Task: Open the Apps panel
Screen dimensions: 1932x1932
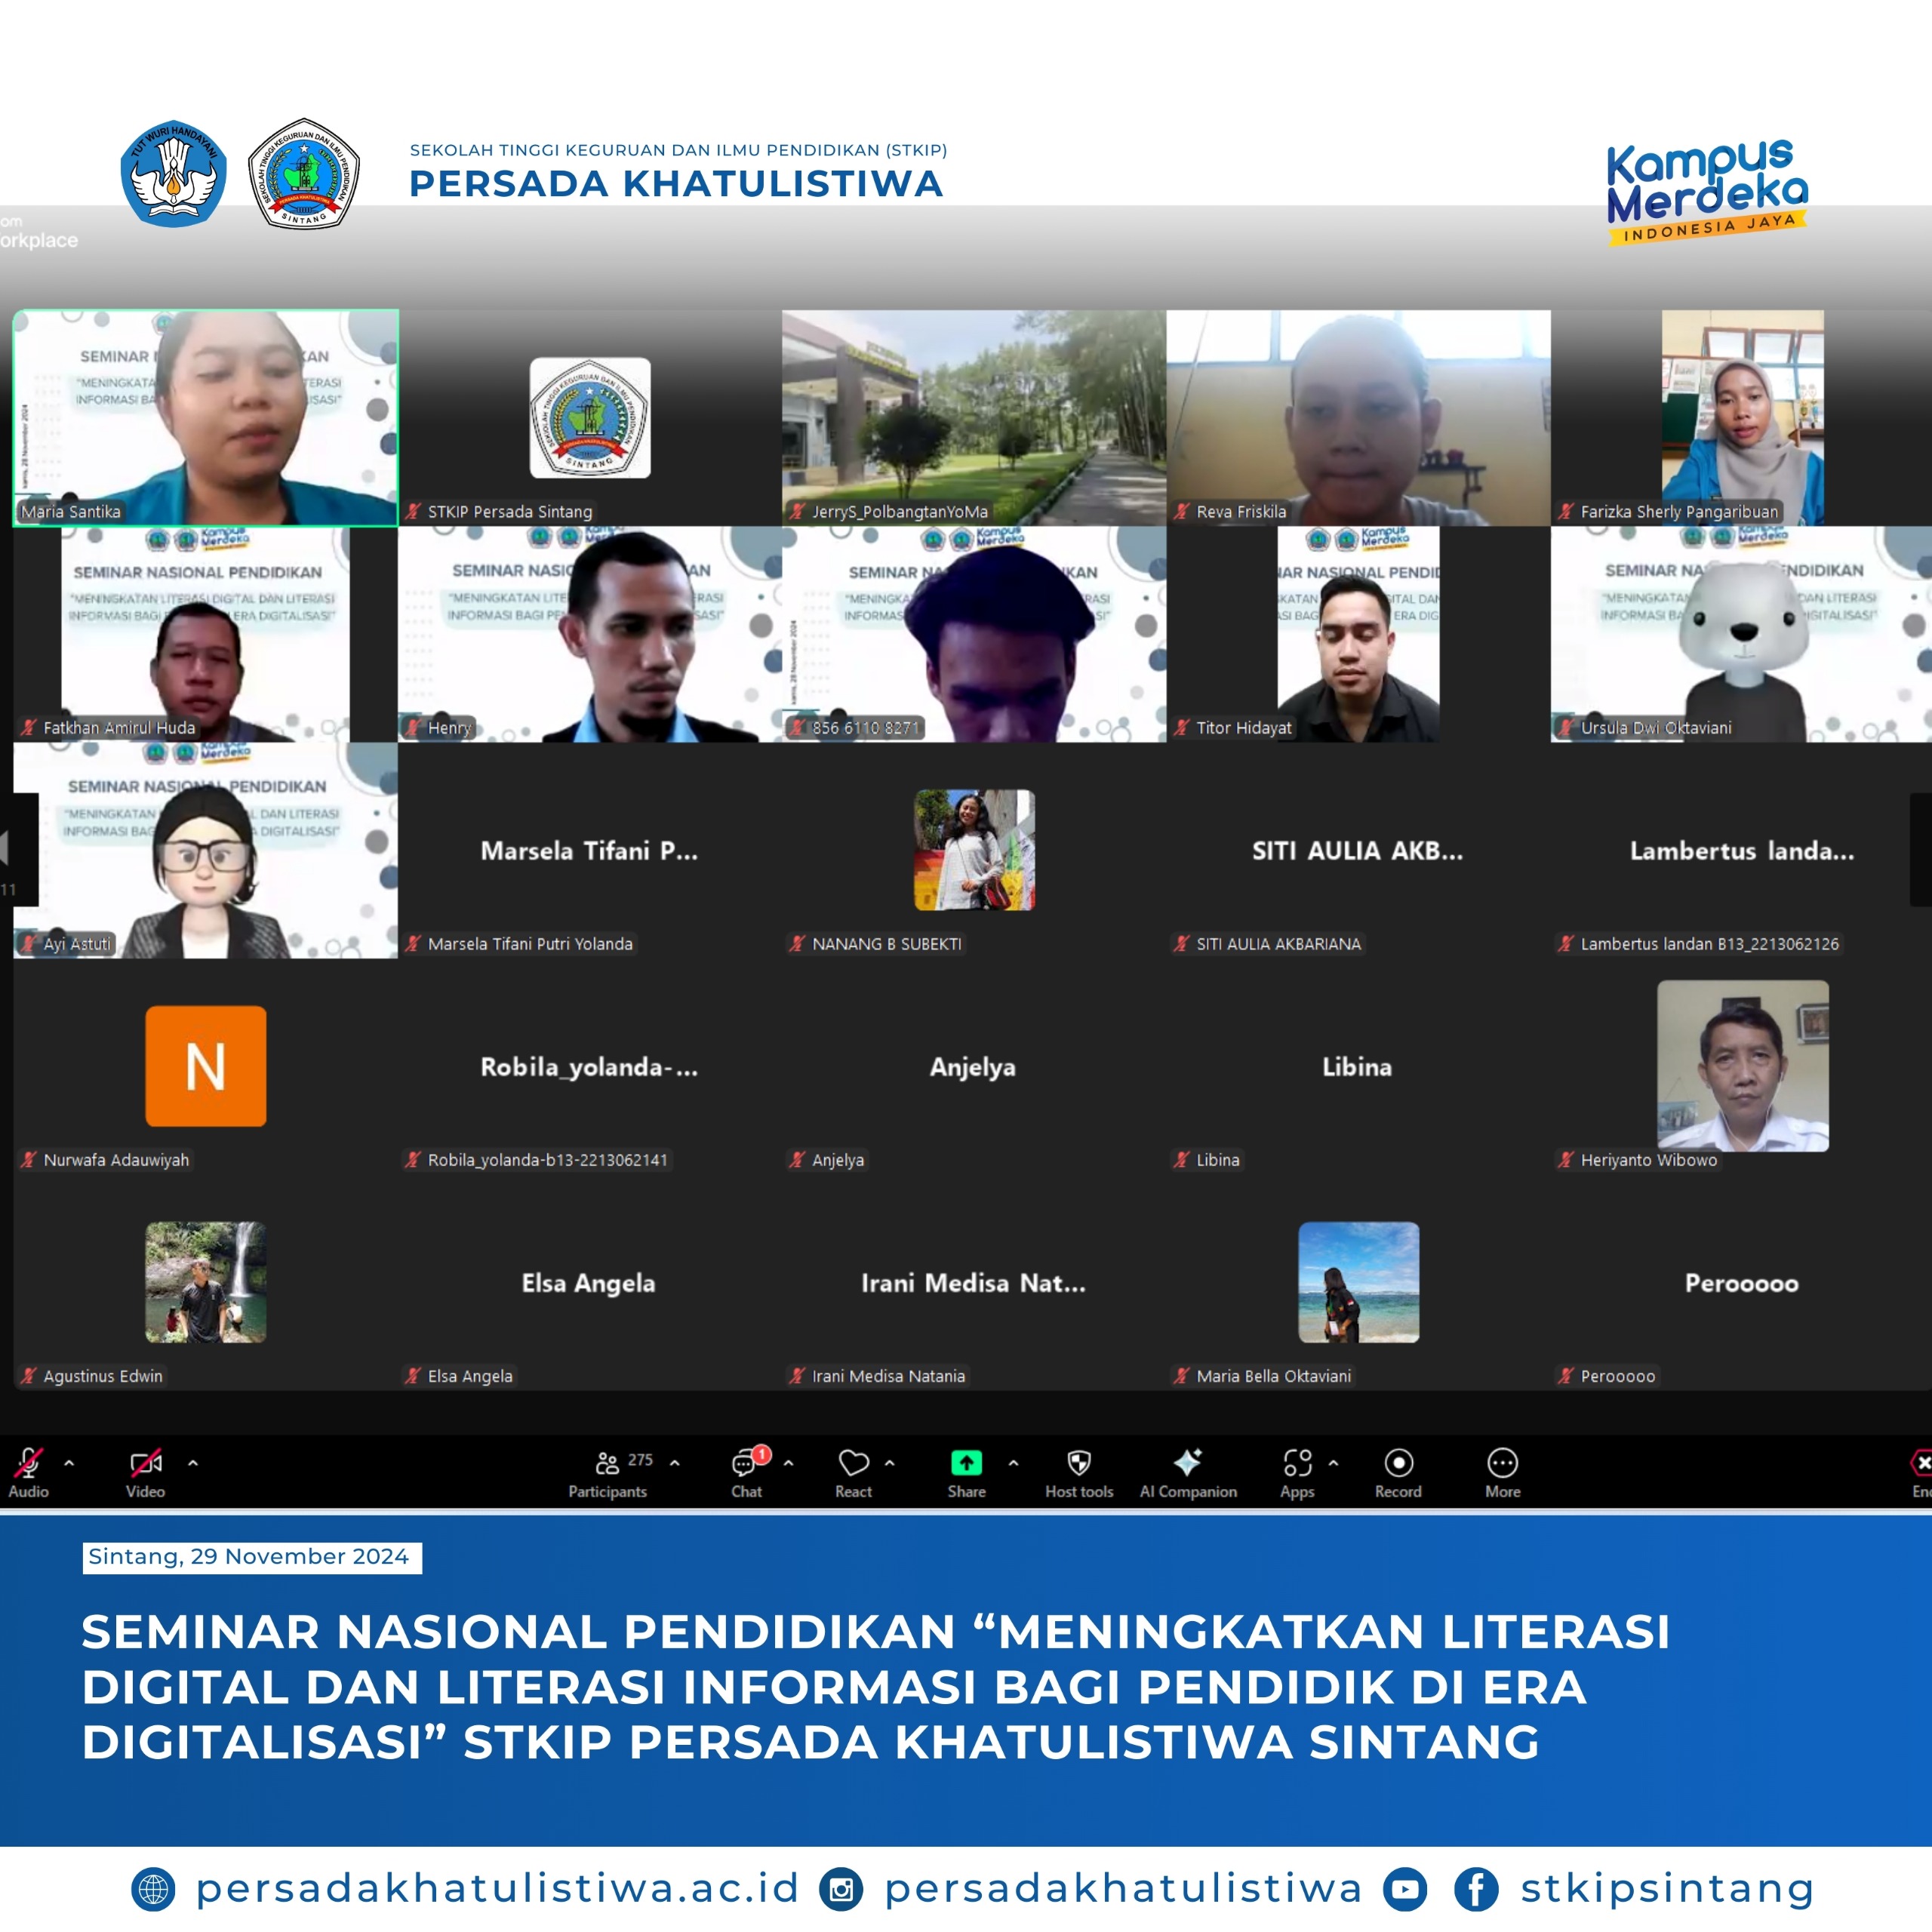Action: coord(1297,1473)
